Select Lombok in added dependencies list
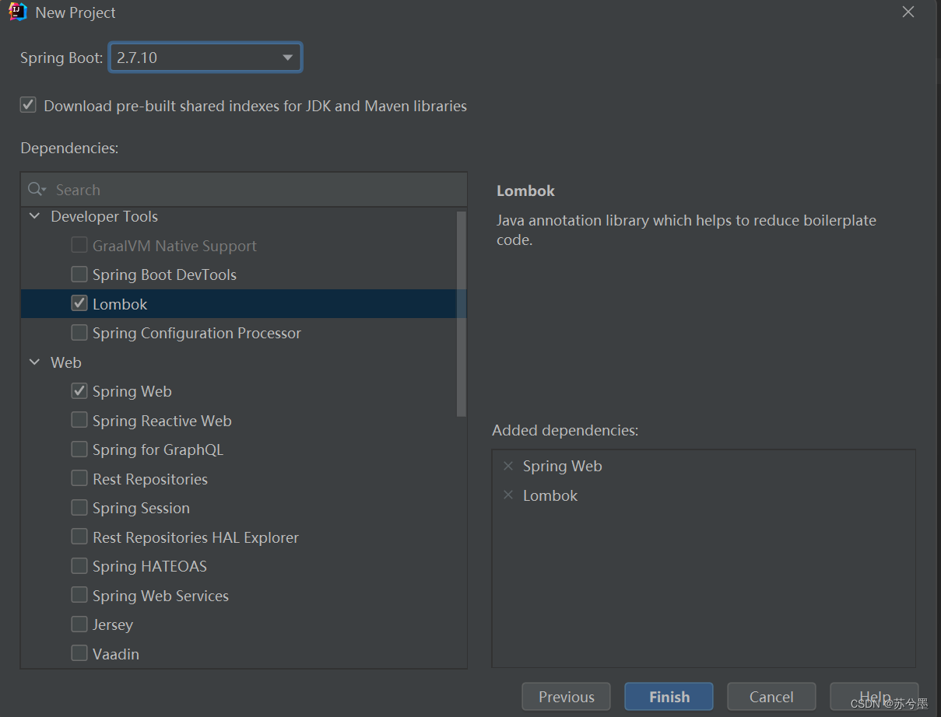This screenshot has width=941, height=717. pyautogui.click(x=550, y=495)
